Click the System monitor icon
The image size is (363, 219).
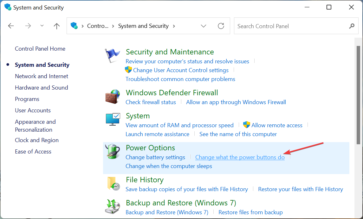pos(113,119)
